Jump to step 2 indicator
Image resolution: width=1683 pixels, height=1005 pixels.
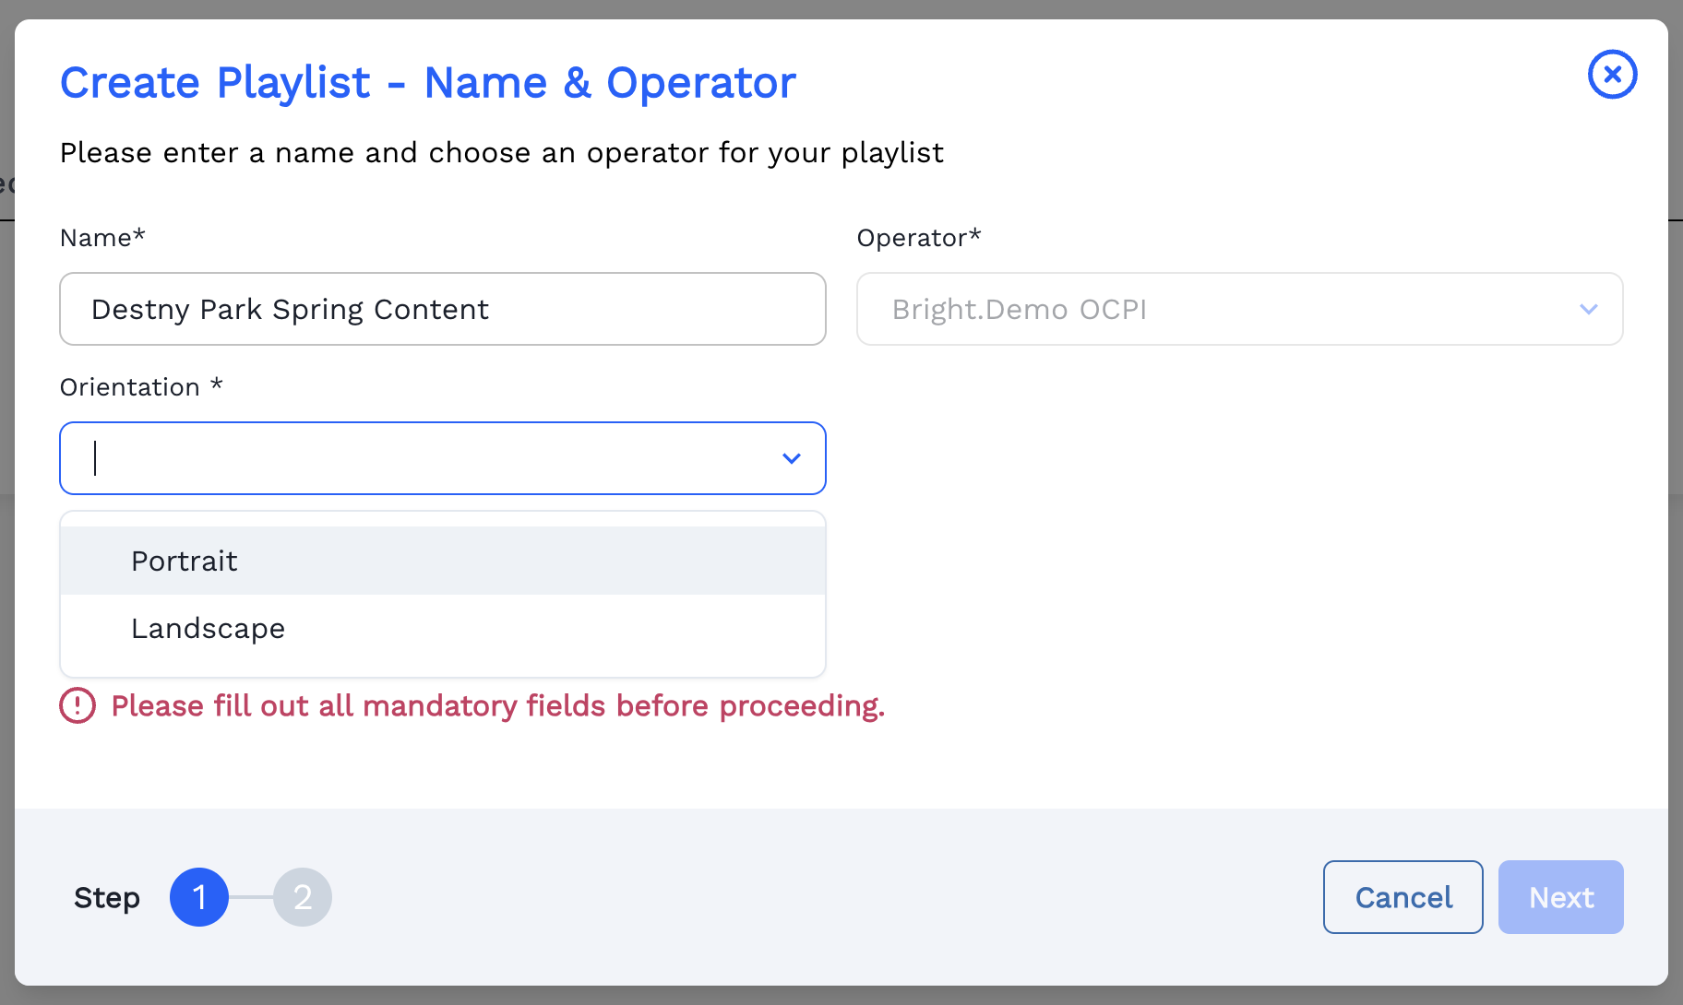(x=303, y=897)
